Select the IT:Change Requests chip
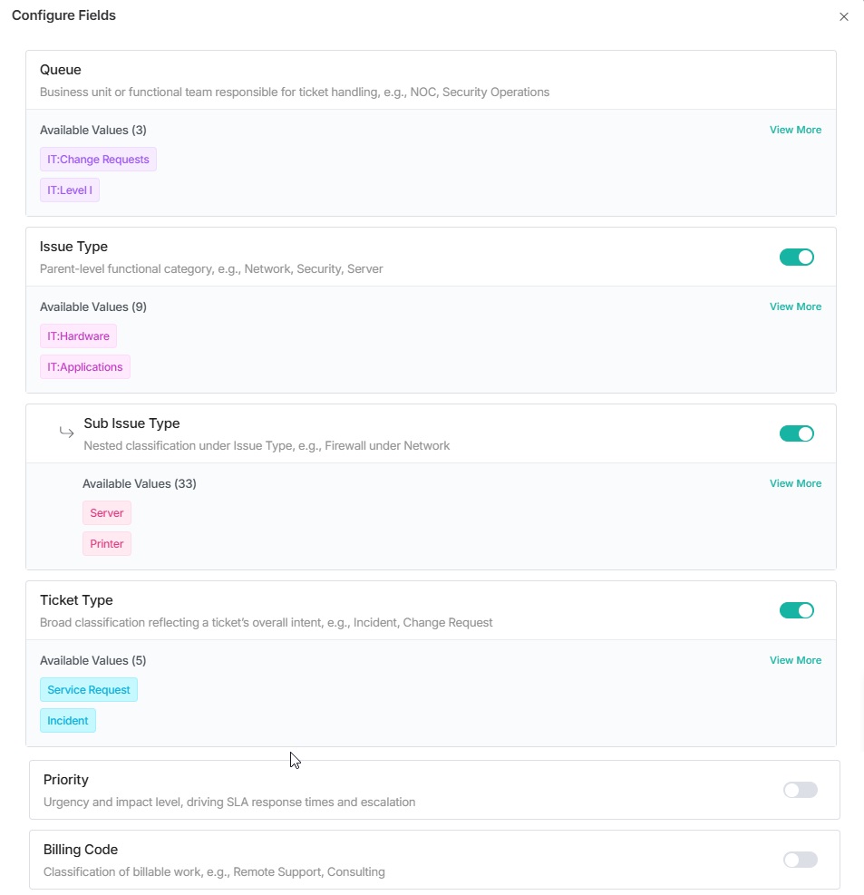Viewport: 864px width, 895px height. click(x=98, y=159)
